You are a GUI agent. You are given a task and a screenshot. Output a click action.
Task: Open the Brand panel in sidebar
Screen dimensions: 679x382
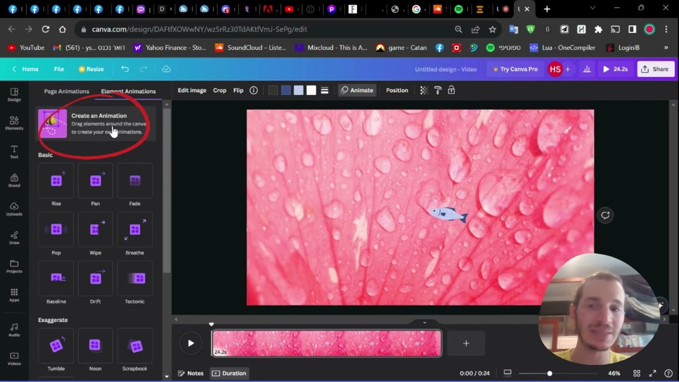pyautogui.click(x=14, y=180)
